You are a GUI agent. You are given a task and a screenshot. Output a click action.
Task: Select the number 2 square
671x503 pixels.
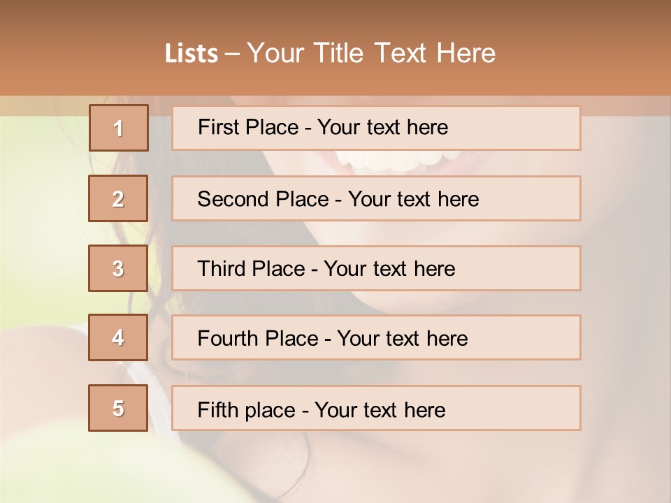coord(118,198)
